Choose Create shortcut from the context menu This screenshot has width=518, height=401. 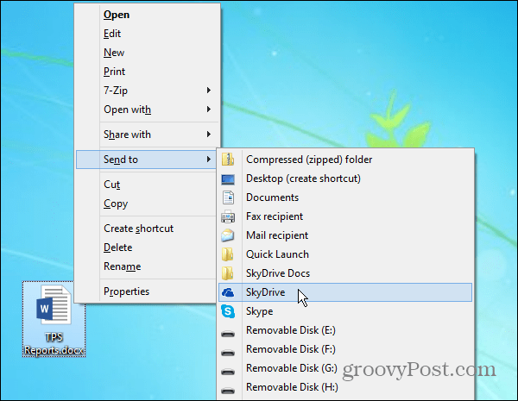point(146,229)
